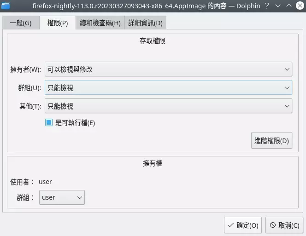The height and width of the screenshot is (236, 306).
Task: Select the 權限(P) tab
Action: (58, 23)
